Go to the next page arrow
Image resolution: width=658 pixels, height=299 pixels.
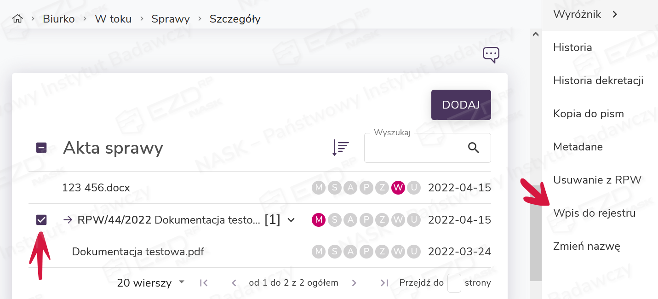[x=354, y=283]
